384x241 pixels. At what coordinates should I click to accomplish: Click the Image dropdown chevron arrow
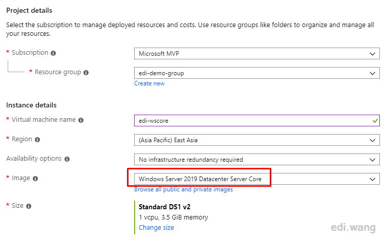click(373, 180)
